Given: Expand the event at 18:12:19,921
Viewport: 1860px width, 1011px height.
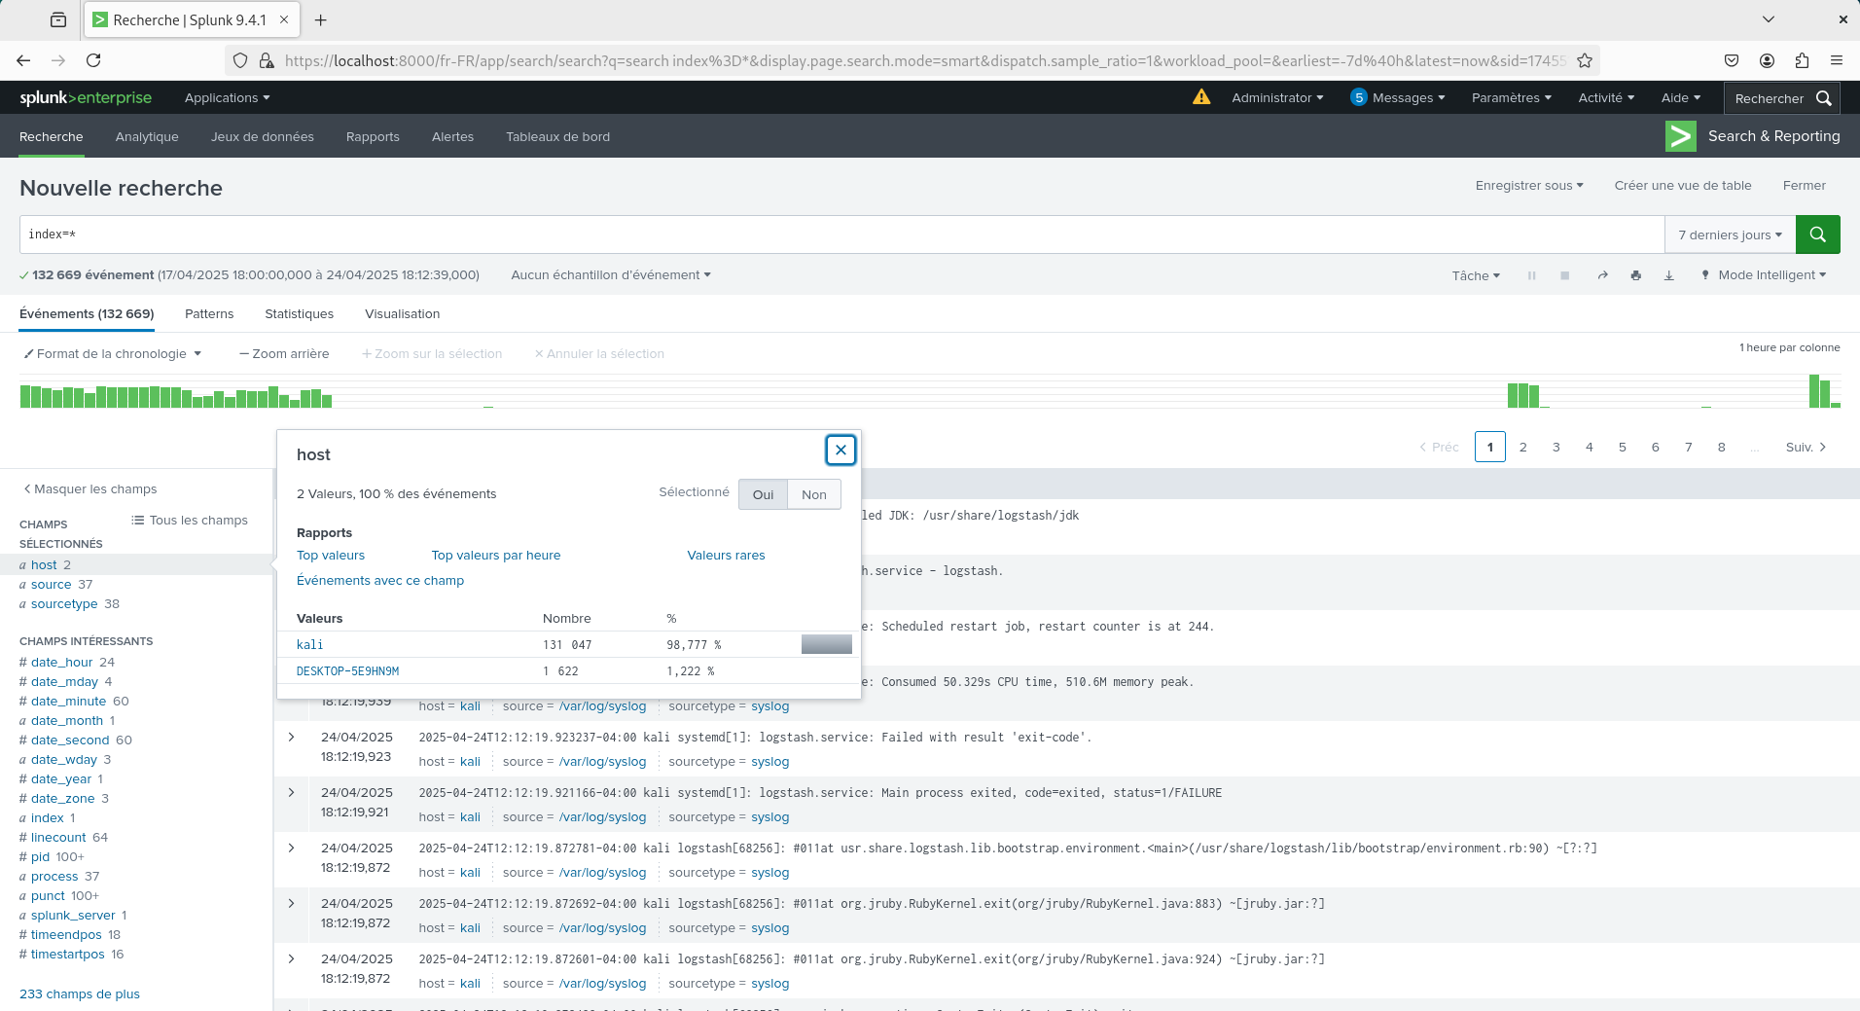Looking at the screenshot, I should pos(291,793).
